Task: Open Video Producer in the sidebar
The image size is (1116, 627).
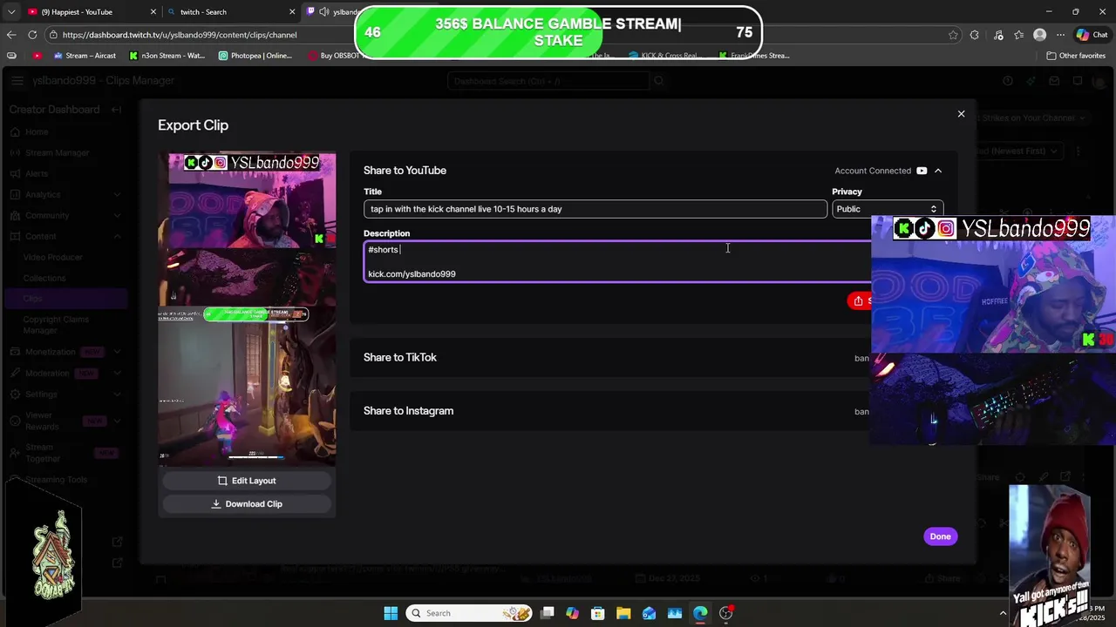Action: (52, 258)
